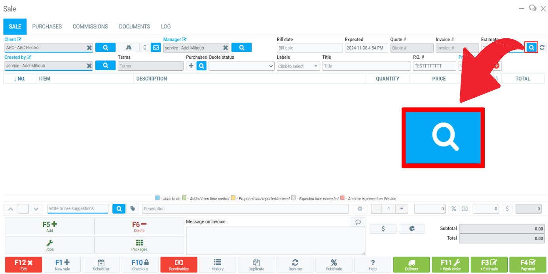Click the down chevron line navigator
Viewport: 548px width, 274px height.
click(x=36, y=209)
